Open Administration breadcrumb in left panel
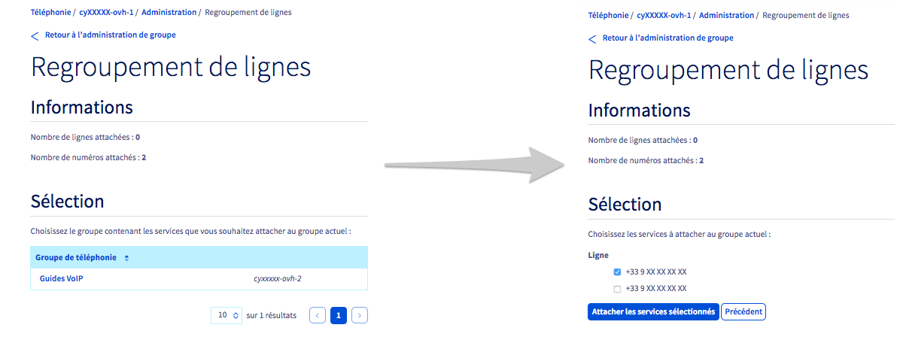 (x=169, y=13)
